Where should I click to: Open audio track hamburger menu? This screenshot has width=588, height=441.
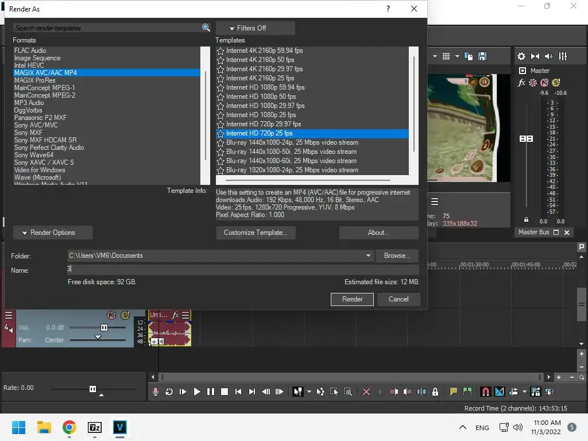(9, 315)
